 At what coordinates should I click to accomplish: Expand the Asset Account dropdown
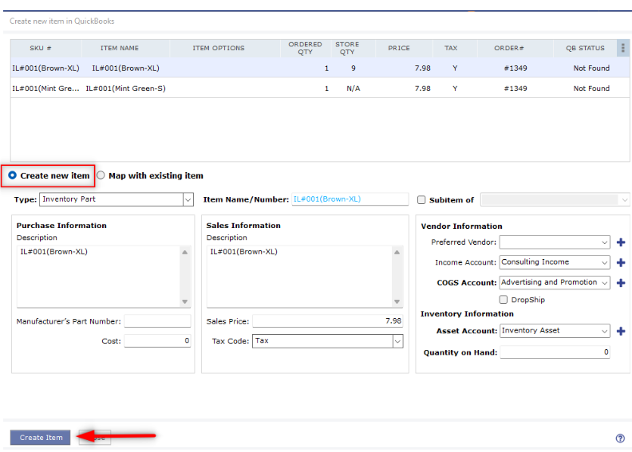pos(555,331)
